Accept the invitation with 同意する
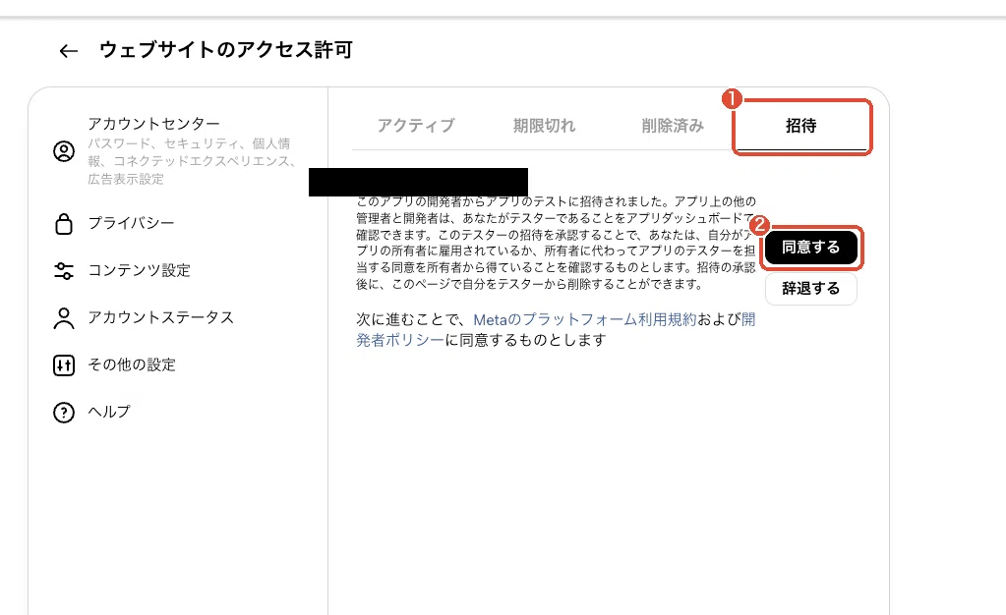This screenshot has height=615, width=1006. coord(811,248)
